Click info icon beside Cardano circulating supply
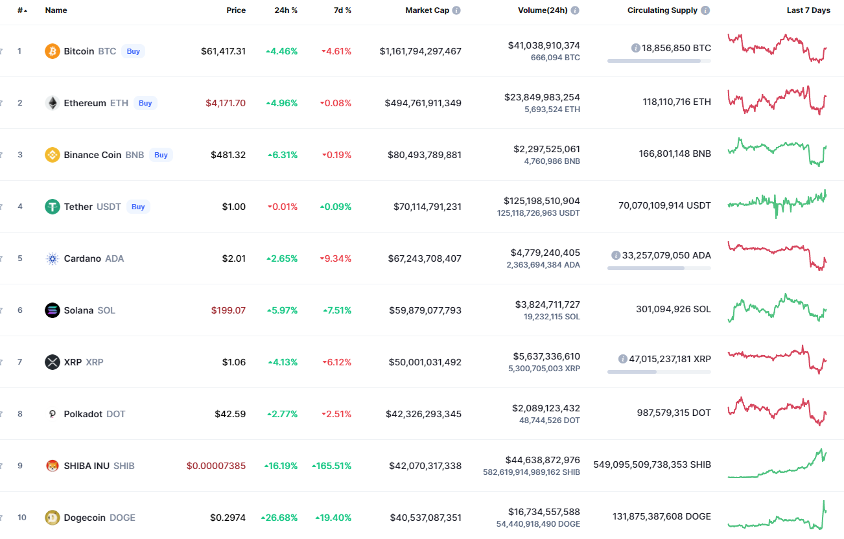Image resolution: width=844 pixels, height=539 pixels. click(616, 255)
